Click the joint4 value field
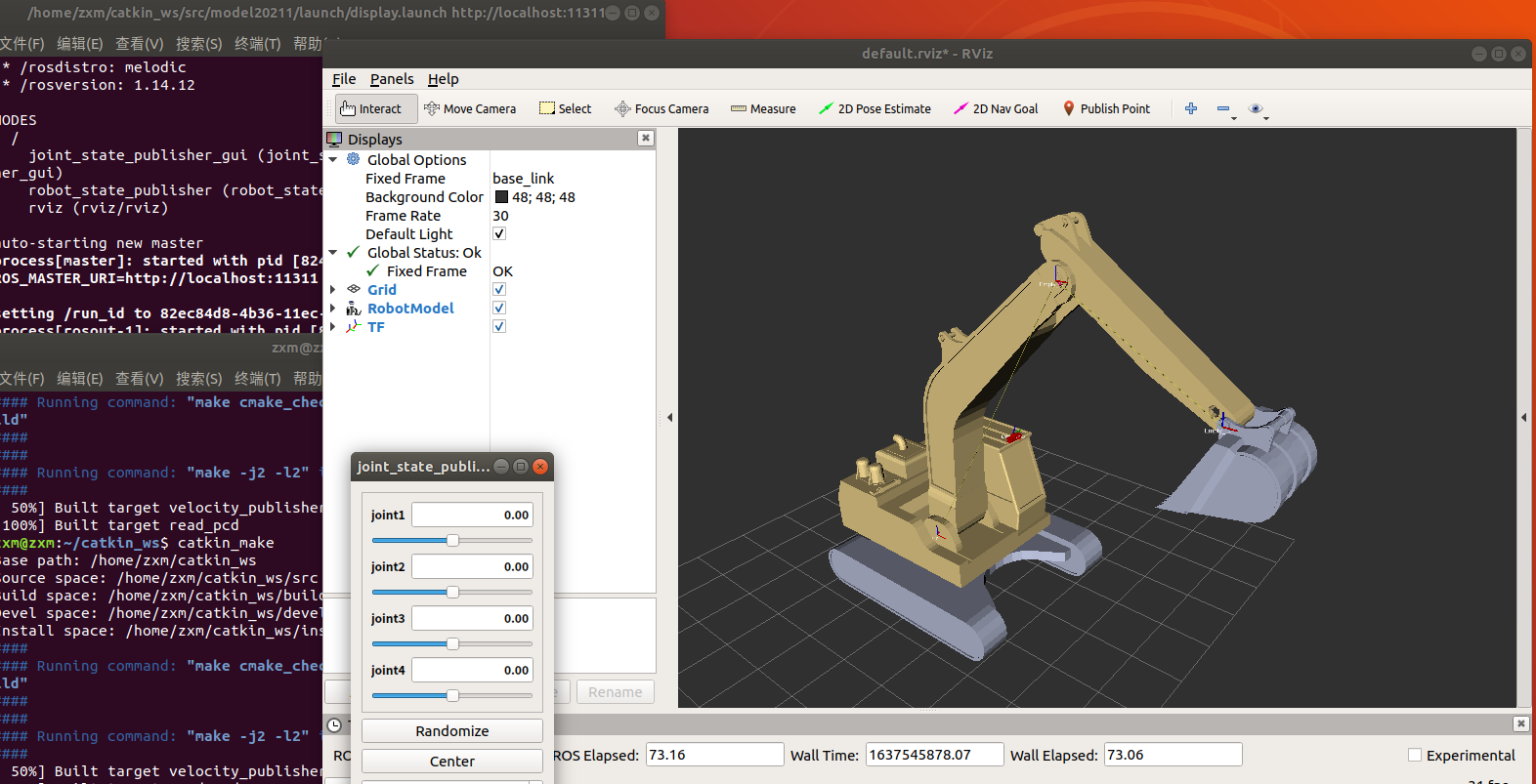The height and width of the screenshot is (784, 1536). [473, 670]
